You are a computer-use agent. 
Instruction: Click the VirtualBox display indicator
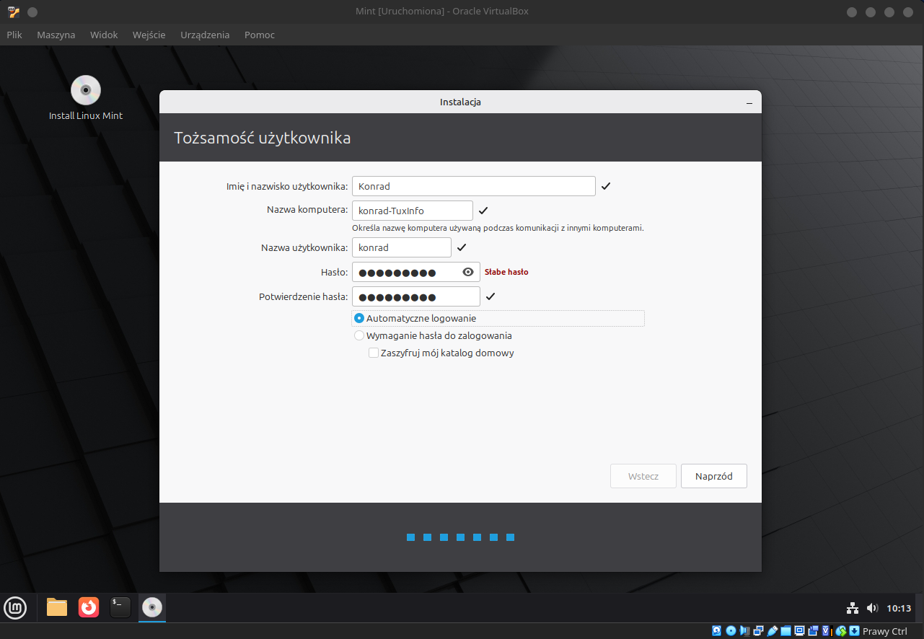[x=799, y=631]
